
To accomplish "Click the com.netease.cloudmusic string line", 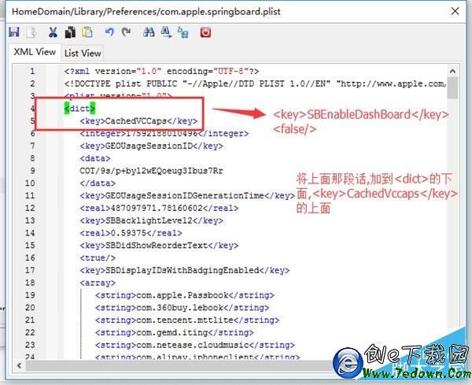I will [x=195, y=345].
